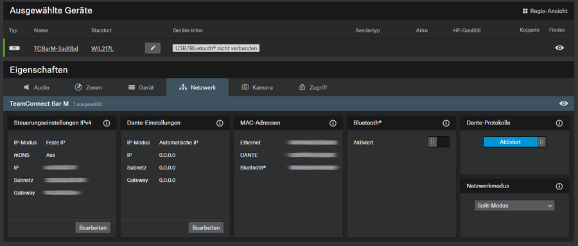578x246 pixels.
Task: Switch to the Gerät tab
Action: pos(141,87)
